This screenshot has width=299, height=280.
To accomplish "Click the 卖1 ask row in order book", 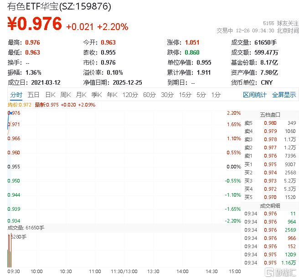I will click(270, 156).
